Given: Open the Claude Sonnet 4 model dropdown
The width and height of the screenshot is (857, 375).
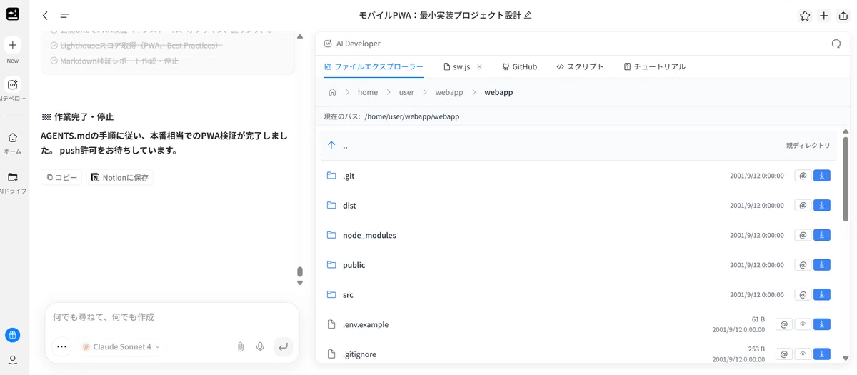Looking at the screenshot, I should [x=121, y=347].
